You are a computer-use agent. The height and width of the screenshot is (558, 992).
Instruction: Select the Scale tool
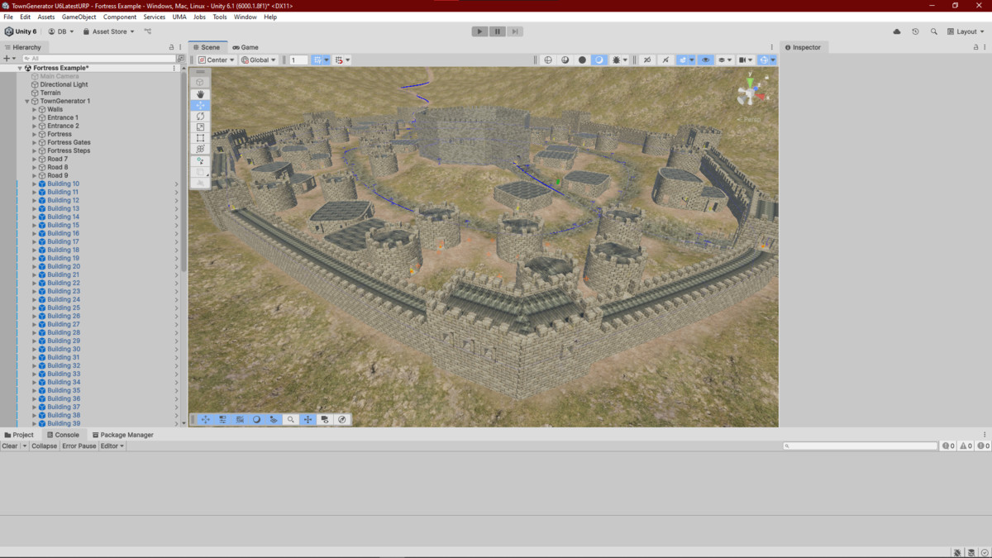point(200,127)
